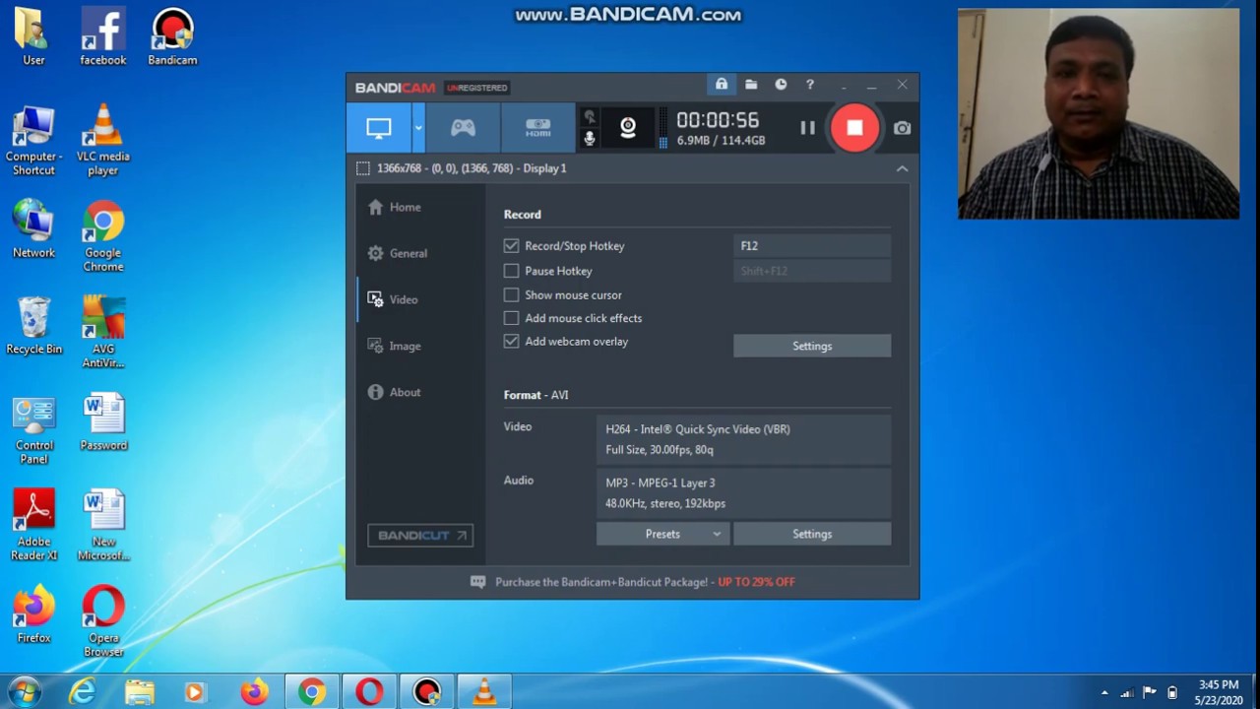Switch to HDMI Device Recording mode
This screenshot has width=1260, height=709.
tap(538, 128)
